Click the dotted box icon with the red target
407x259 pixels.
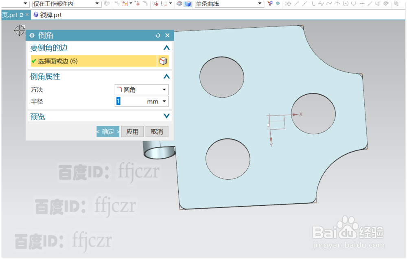(x=155, y=4)
